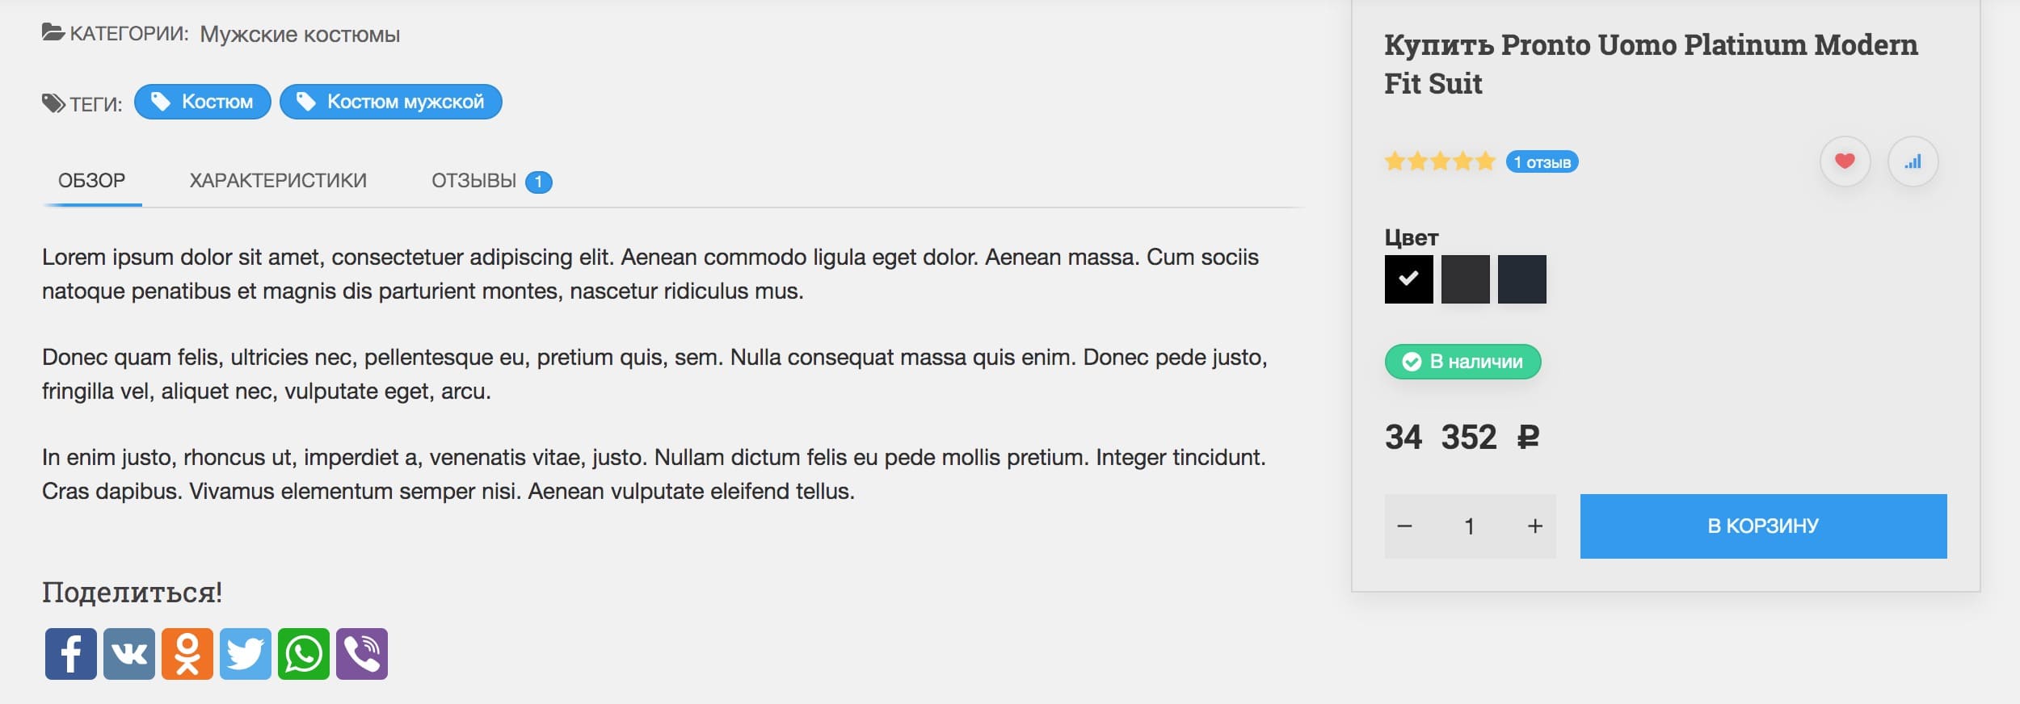Share the product on Facebook
This screenshot has width=2020, height=704.
tap(71, 654)
